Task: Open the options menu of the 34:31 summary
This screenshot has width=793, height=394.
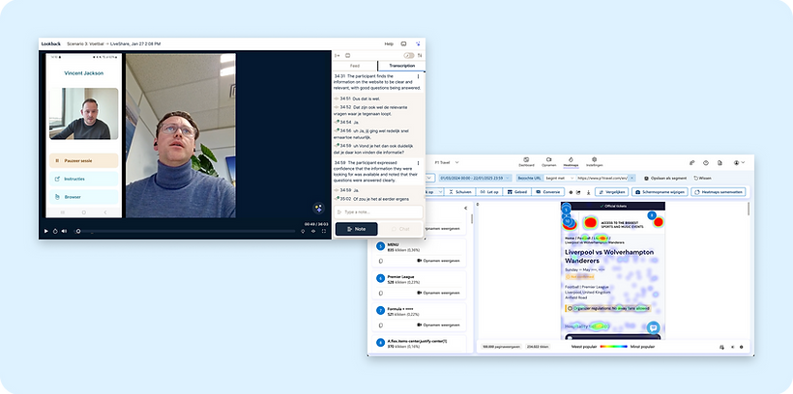Action: pyautogui.click(x=418, y=77)
